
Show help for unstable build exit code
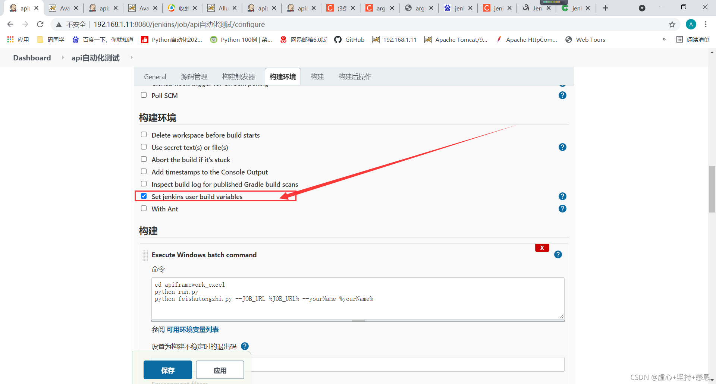[245, 346]
